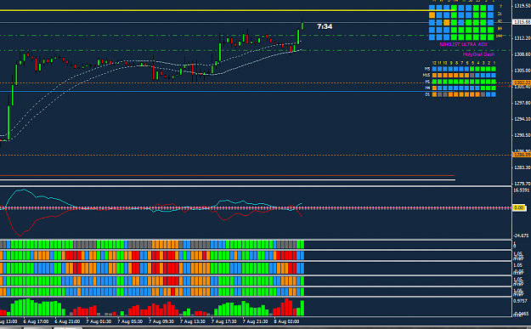Click the orange 1302.22 price level label
Screen dimensions: 531x329
coord(522,82)
